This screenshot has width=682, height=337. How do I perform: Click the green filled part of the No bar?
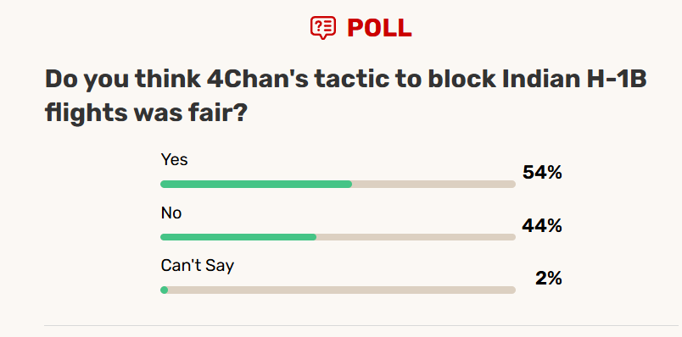pyautogui.click(x=238, y=237)
